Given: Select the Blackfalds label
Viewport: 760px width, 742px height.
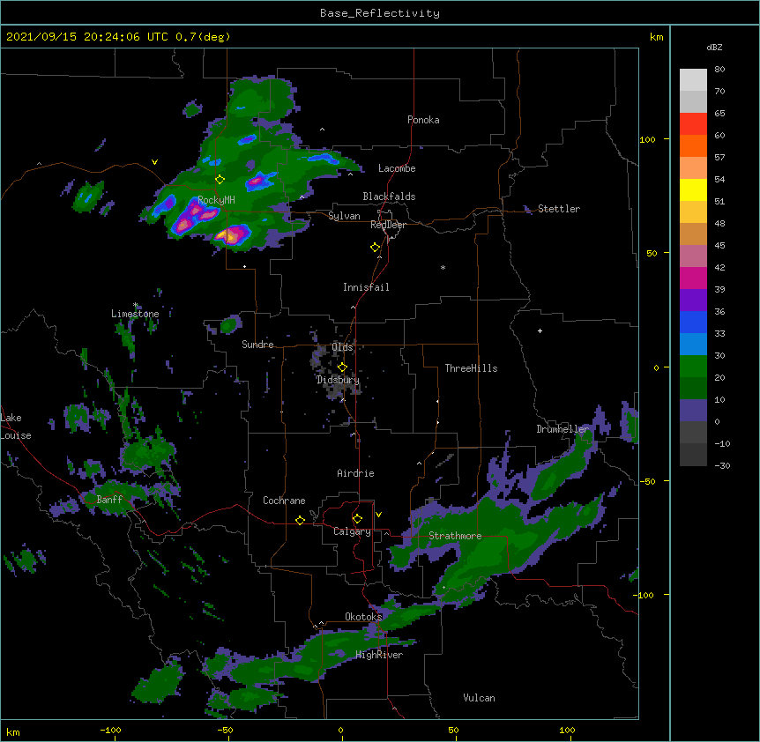Looking at the screenshot, I should (389, 197).
